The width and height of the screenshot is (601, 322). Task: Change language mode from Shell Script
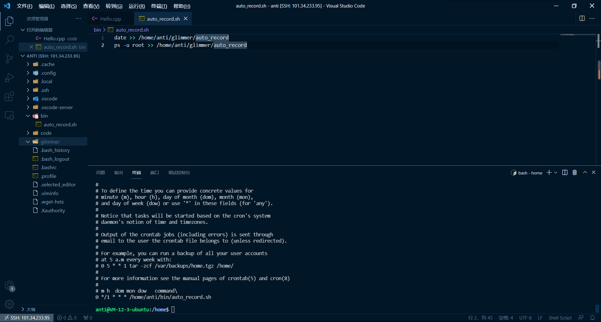pos(560,318)
